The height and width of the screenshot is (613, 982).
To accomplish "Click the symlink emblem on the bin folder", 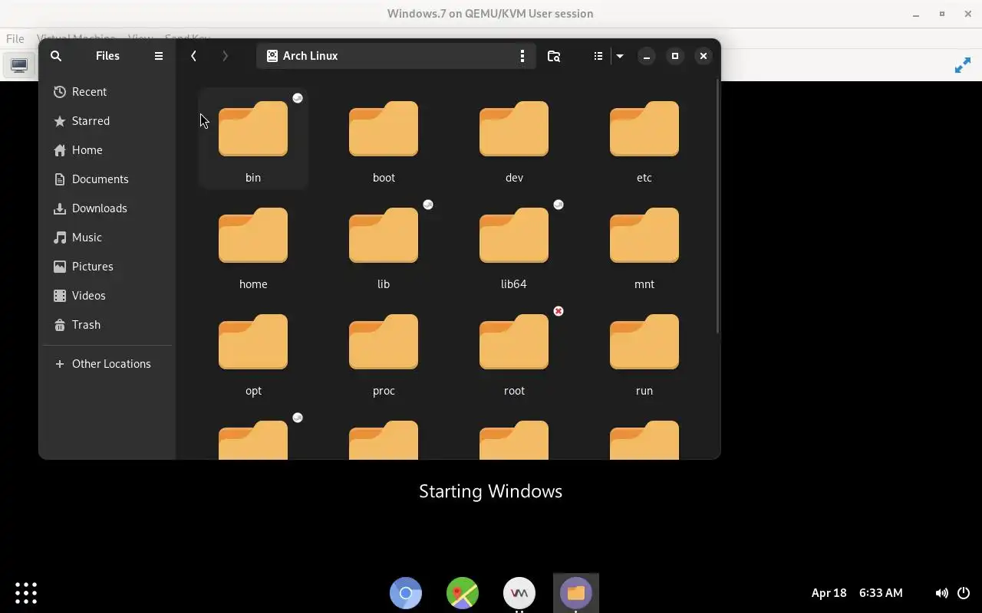I will (298, 98).
